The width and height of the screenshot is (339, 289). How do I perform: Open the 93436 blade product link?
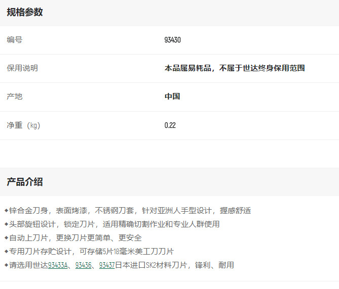pos(83,265)
